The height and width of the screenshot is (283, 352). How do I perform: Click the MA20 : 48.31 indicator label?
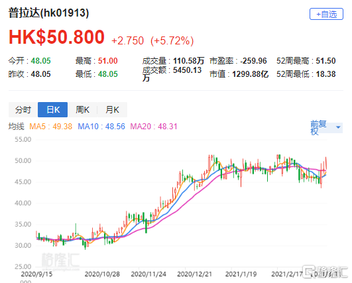tap(154, 127)
